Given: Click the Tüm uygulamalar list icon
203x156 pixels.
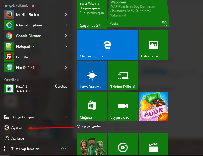Looking at the screenshot, I should 6,149.
